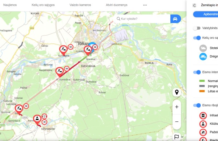Click the my-location pin button
This screenshot has width=218, height=141.
(x=177, y=92)
